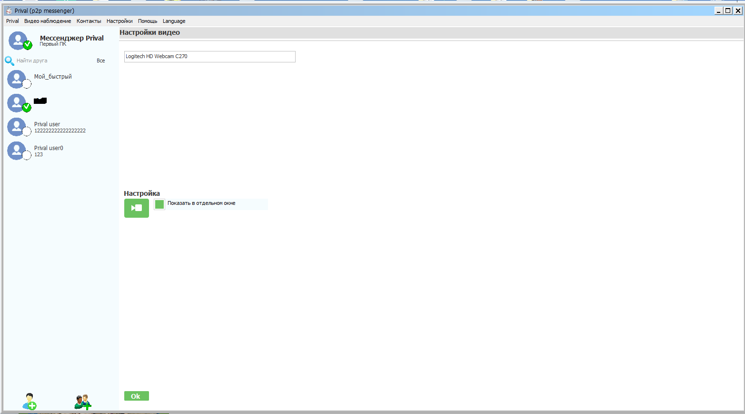Open the Контакты menu

click(89, 21)
